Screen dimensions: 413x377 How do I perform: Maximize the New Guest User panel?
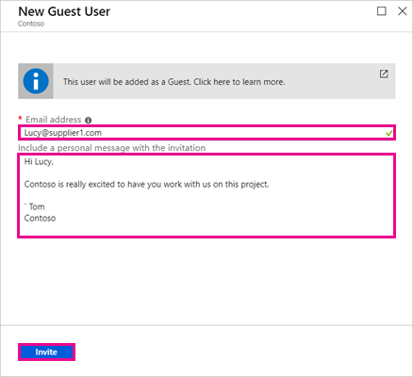pyautogui.click(x=382, y=11)
